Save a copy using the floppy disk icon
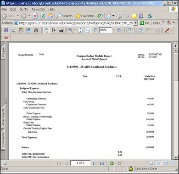 [6, 30]
